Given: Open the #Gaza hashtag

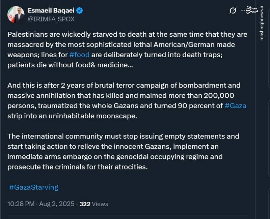Looking at the screenshot, I should pos(236,106).
